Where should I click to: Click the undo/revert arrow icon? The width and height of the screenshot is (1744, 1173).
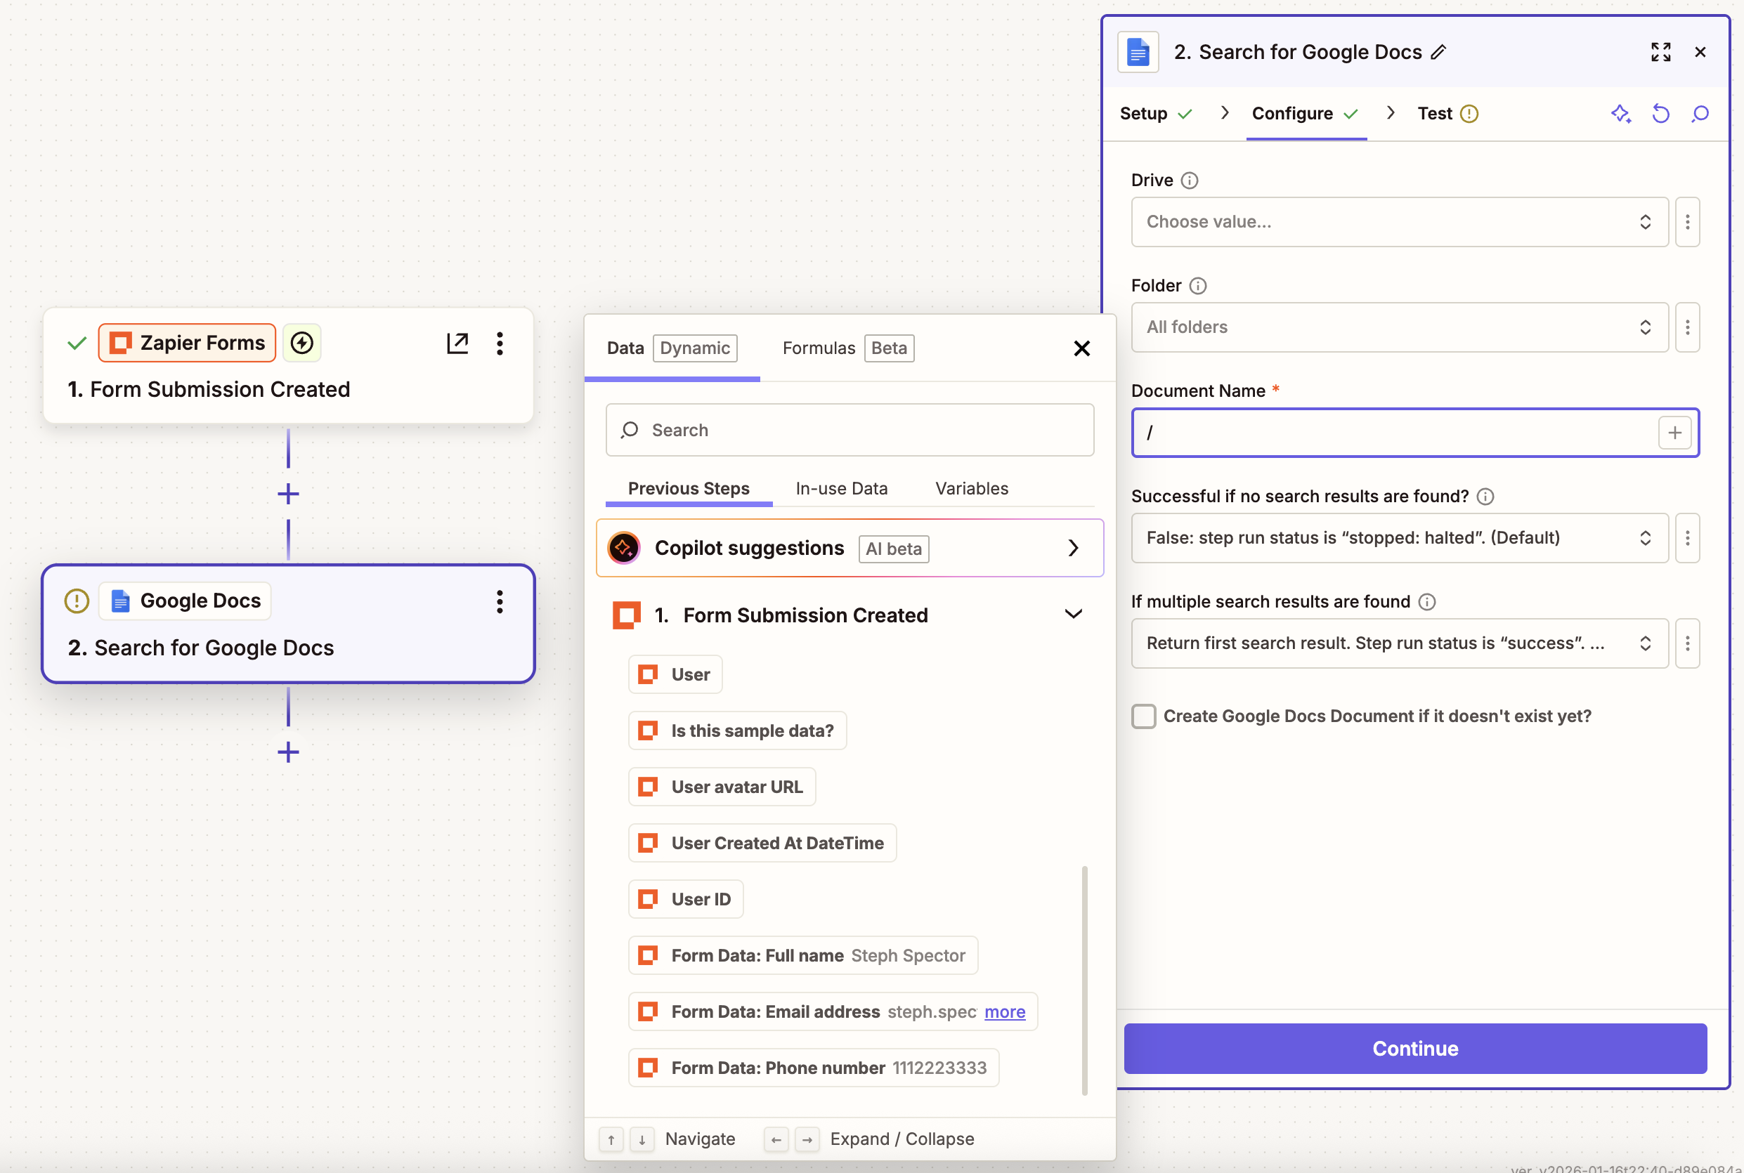coord(1660,114)
